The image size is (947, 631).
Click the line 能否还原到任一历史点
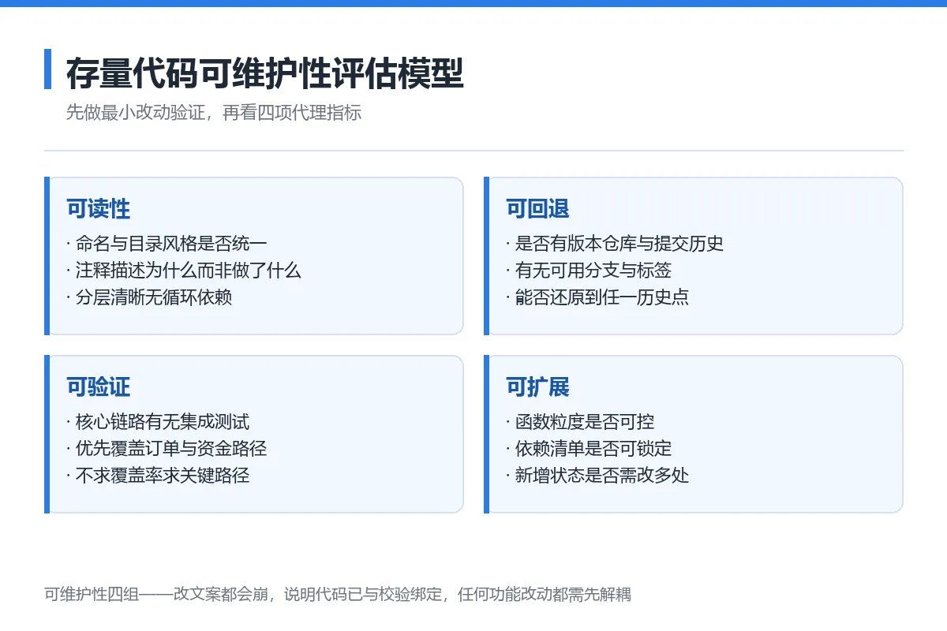597,297
